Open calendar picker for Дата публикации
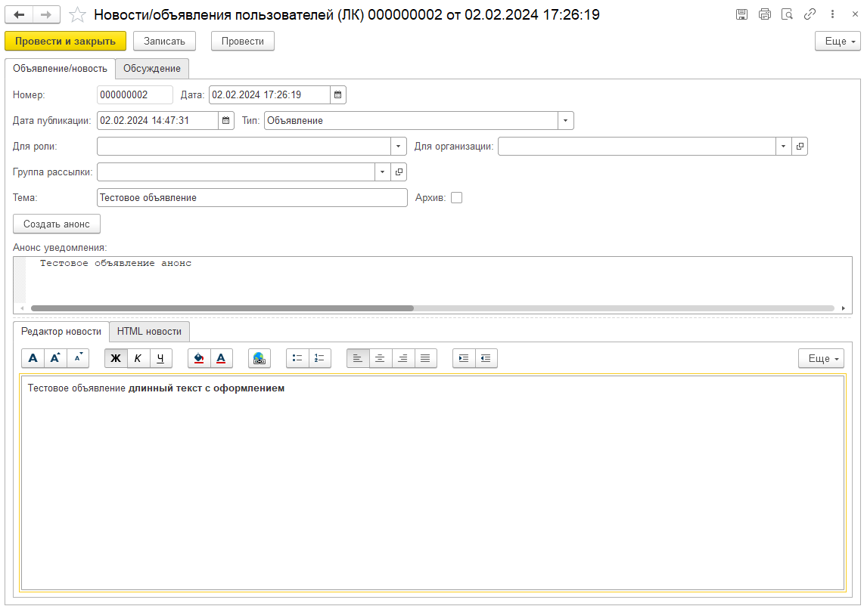Viewport: 864px width, 606px height. tap(225, 120)
